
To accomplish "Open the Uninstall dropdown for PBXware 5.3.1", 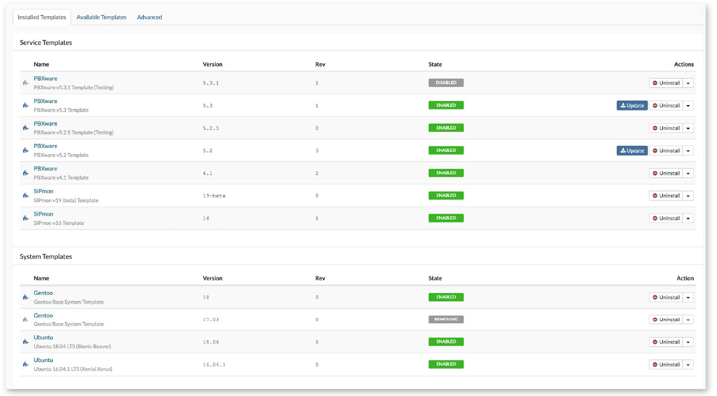I will click(x=688, y=82).
